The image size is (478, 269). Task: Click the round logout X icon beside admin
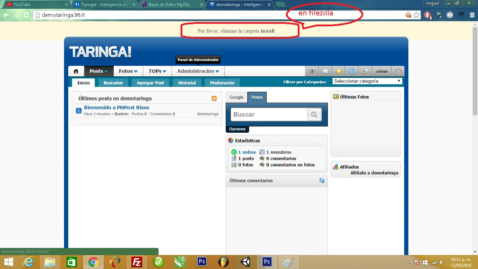(x=398, y=71)
